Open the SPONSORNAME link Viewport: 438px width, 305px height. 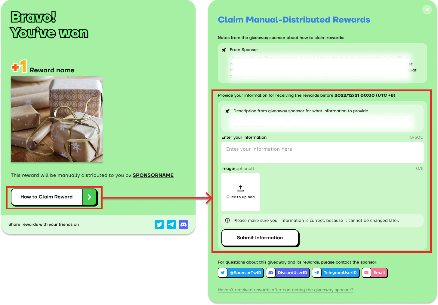[x=153, y=175]
